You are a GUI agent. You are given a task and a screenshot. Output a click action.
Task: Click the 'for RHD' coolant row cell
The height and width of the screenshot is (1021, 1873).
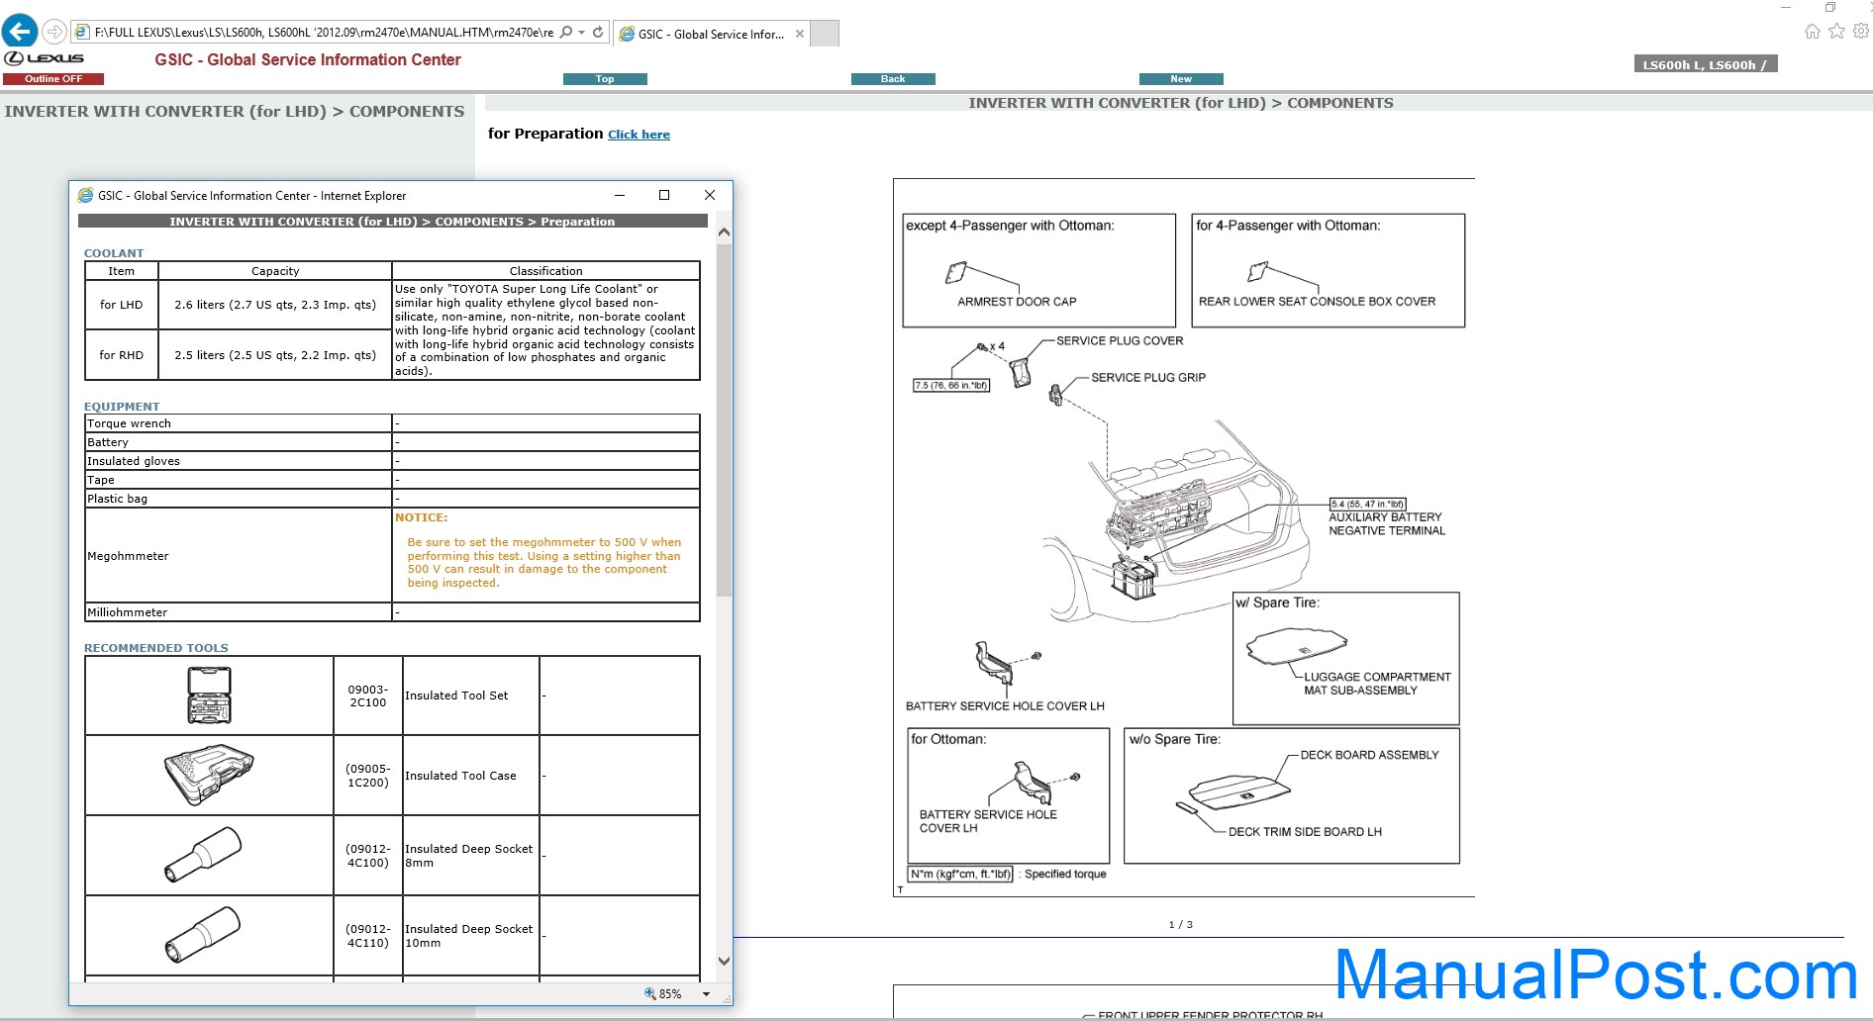[122, 355]
